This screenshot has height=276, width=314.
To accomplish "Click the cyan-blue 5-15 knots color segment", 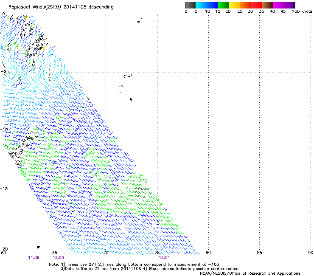I will point(207,5).
